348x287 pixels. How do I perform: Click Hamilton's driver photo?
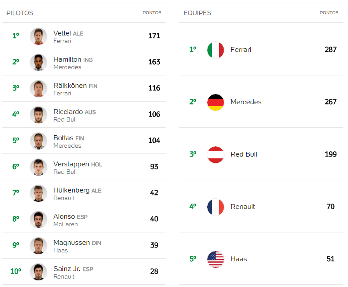39,63
